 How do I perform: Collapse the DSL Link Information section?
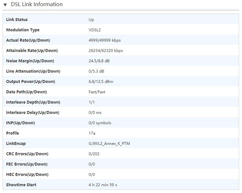(x=5, y=5)
